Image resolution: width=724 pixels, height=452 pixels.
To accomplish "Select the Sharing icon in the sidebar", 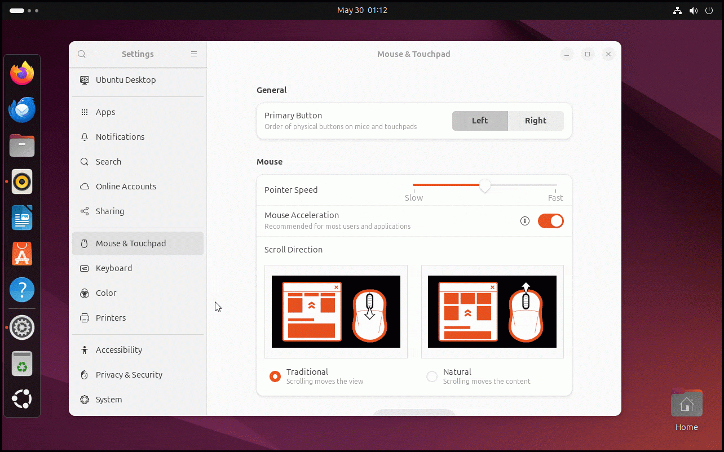I will pyautogui.click(x=84, y=211).
